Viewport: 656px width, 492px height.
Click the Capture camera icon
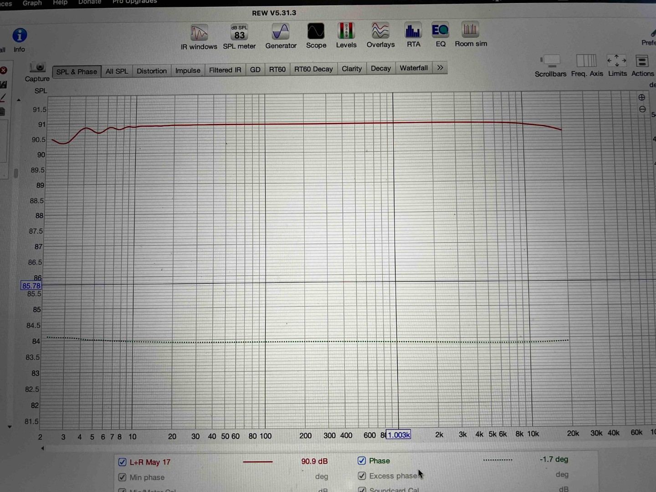pyautogui.click(x=38, y=68)
